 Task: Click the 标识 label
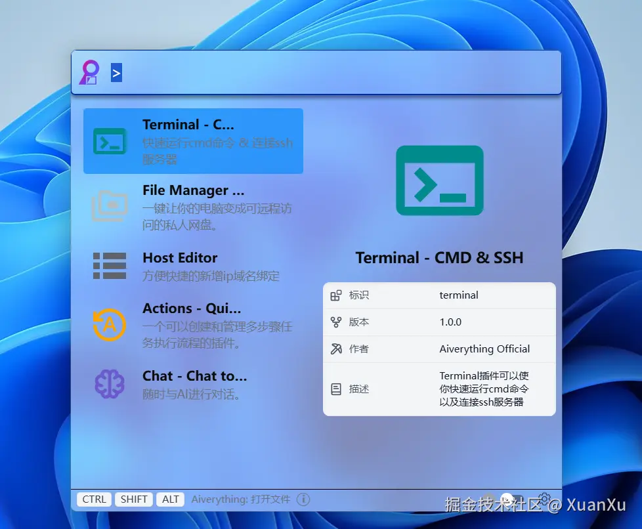pyautogui.click(x=358, y=295)
